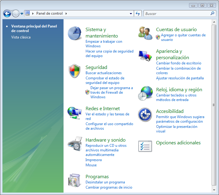Open the Accesibilidad blue circle icon
219x195 pixels.
pyautogui.click(x=145, y=115)
